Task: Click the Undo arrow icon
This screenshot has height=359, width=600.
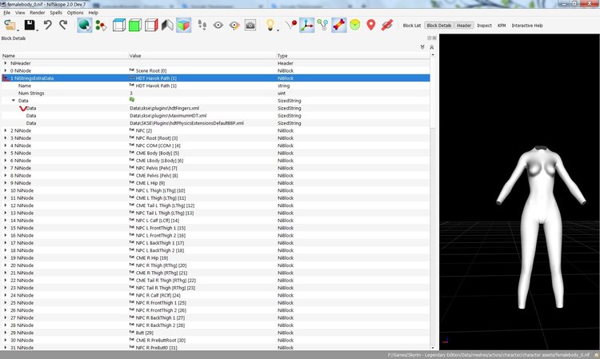Action: [x=47, y=26]
